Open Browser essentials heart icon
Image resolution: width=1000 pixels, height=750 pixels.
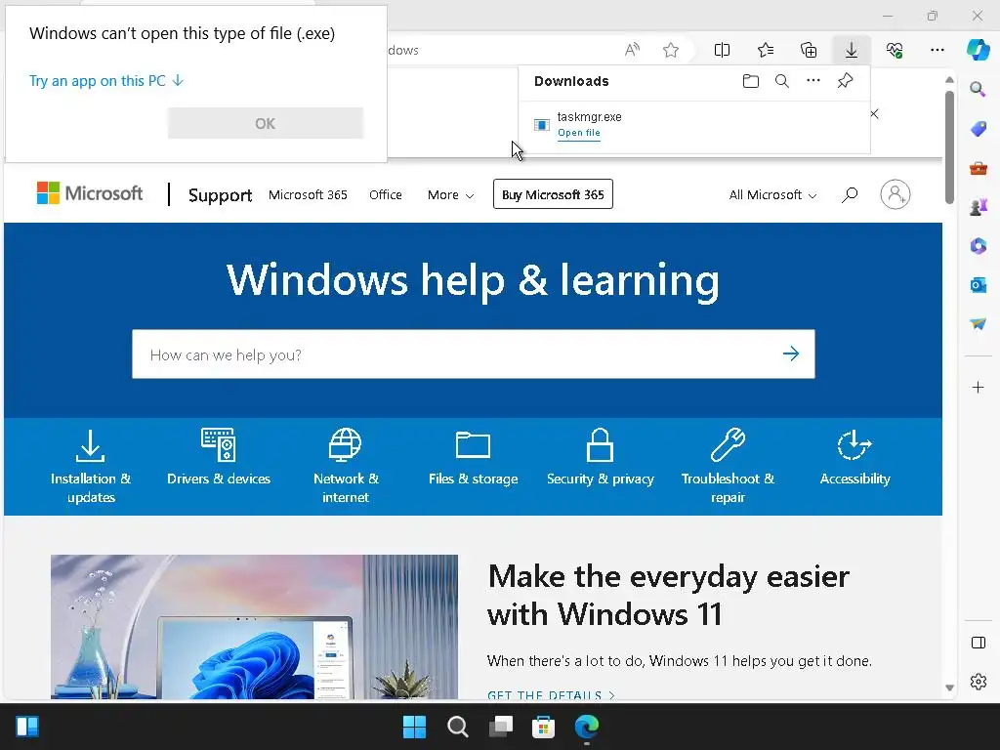(895, 50)
